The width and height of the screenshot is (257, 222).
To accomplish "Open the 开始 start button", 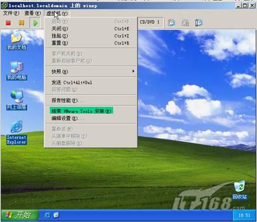I will (20, 215).
